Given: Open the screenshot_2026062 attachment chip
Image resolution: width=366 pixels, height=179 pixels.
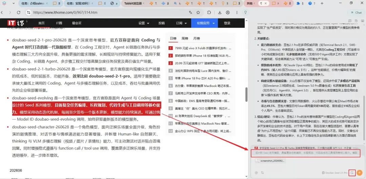Looking at the screenshot, I should point(270,161).
